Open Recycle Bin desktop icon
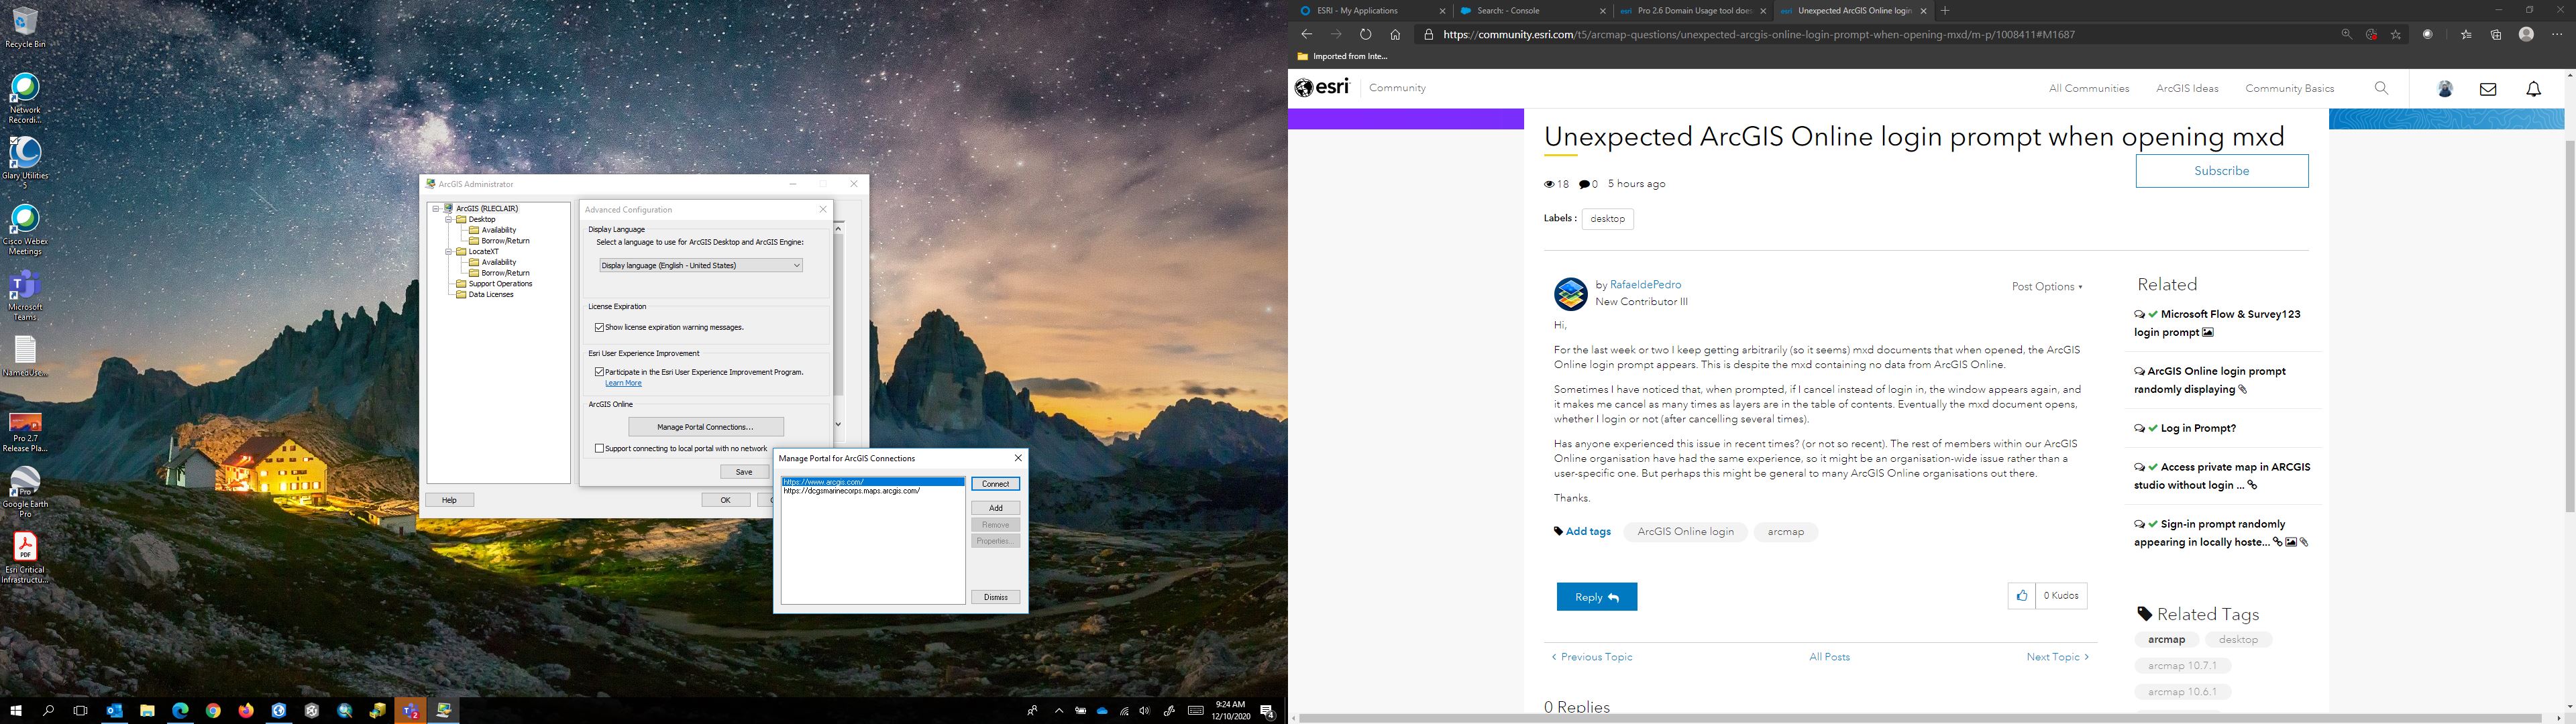The height and width of the screenshot is (724, 2576). (25, 27)
